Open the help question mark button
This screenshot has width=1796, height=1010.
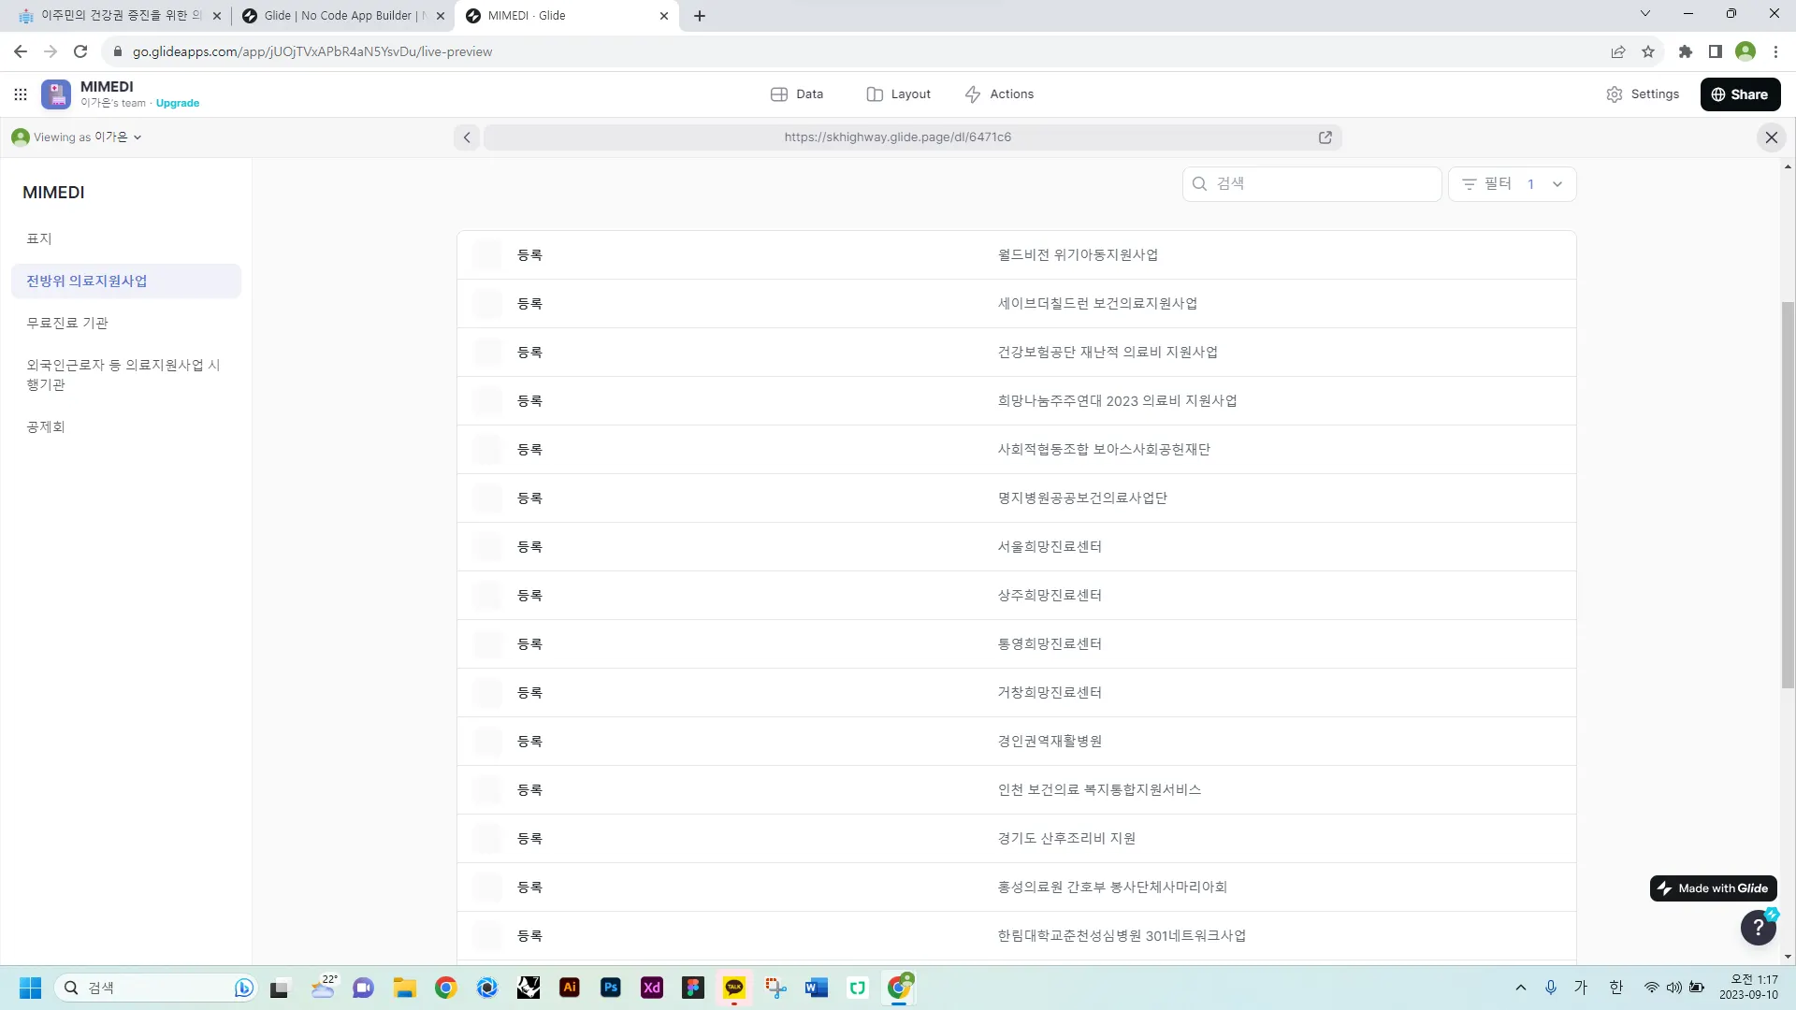click(1758, 927)
